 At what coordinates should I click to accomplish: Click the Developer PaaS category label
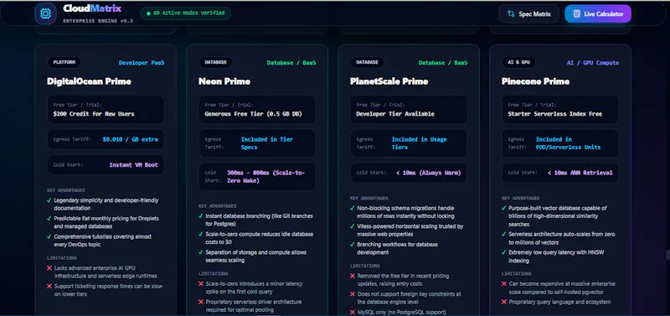pos(142,63)
